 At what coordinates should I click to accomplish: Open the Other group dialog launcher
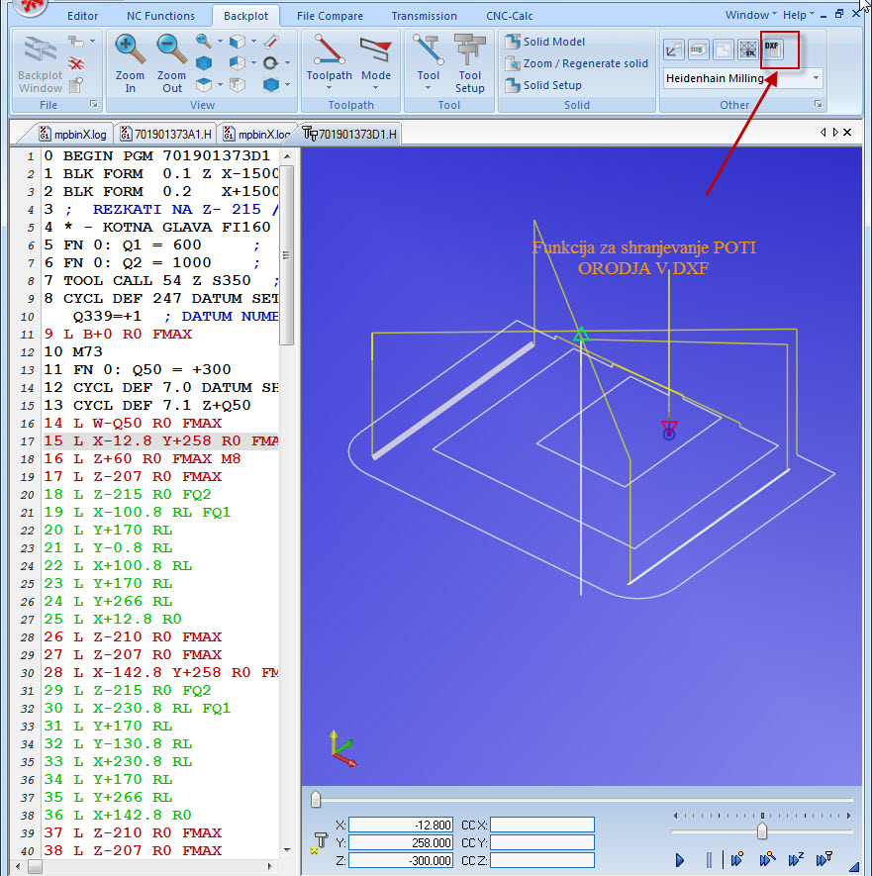point(818,104)
